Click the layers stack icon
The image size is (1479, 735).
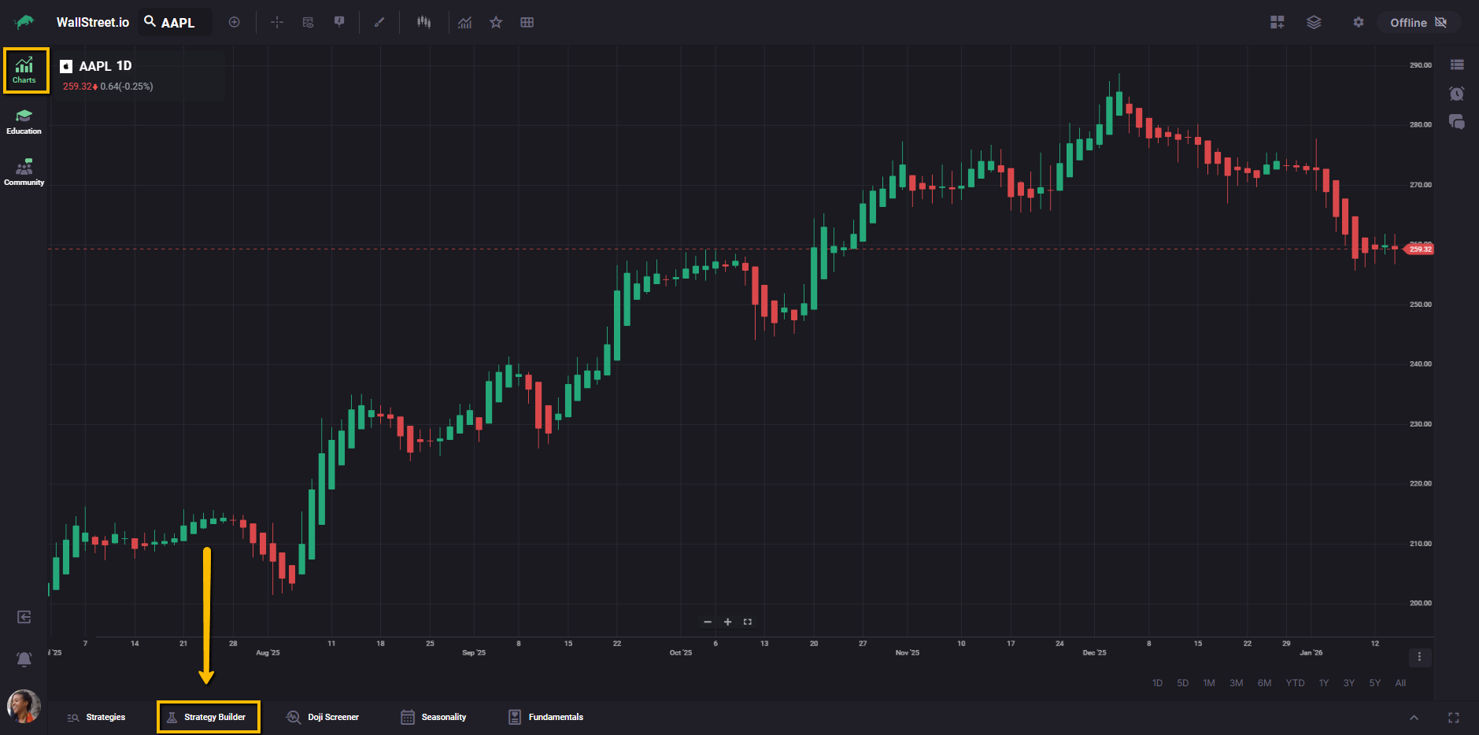[x=1314, y=22]
